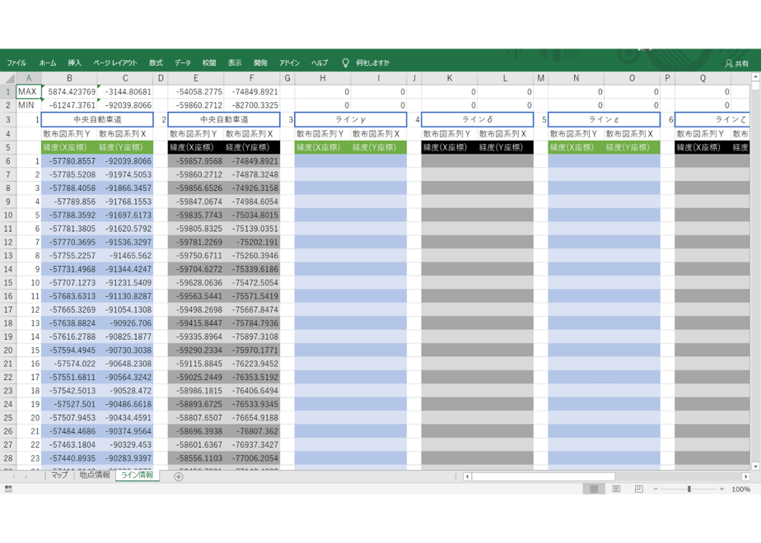Viewport: 761px width, 543px height.
Task: Switch to the ホーム ribbon tab
Action: [48, 63]
